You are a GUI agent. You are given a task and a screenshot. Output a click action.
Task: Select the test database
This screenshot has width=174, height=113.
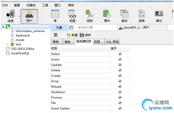coord(18,45)
